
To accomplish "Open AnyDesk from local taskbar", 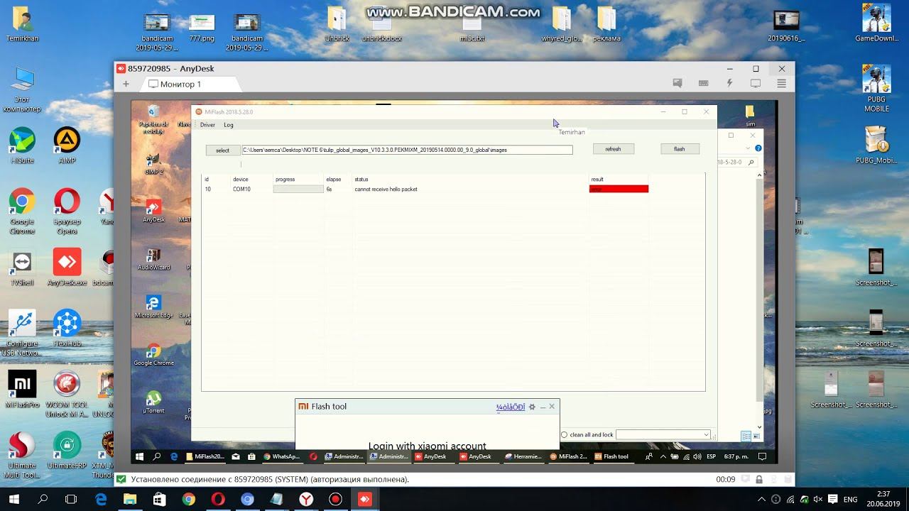I will [364, 499].
